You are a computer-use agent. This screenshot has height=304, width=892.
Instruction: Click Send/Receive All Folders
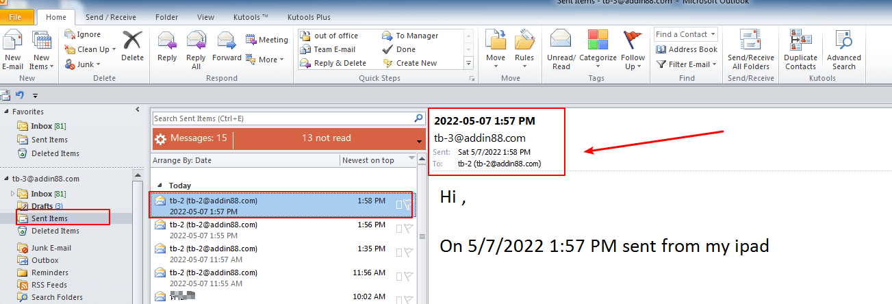751,49
